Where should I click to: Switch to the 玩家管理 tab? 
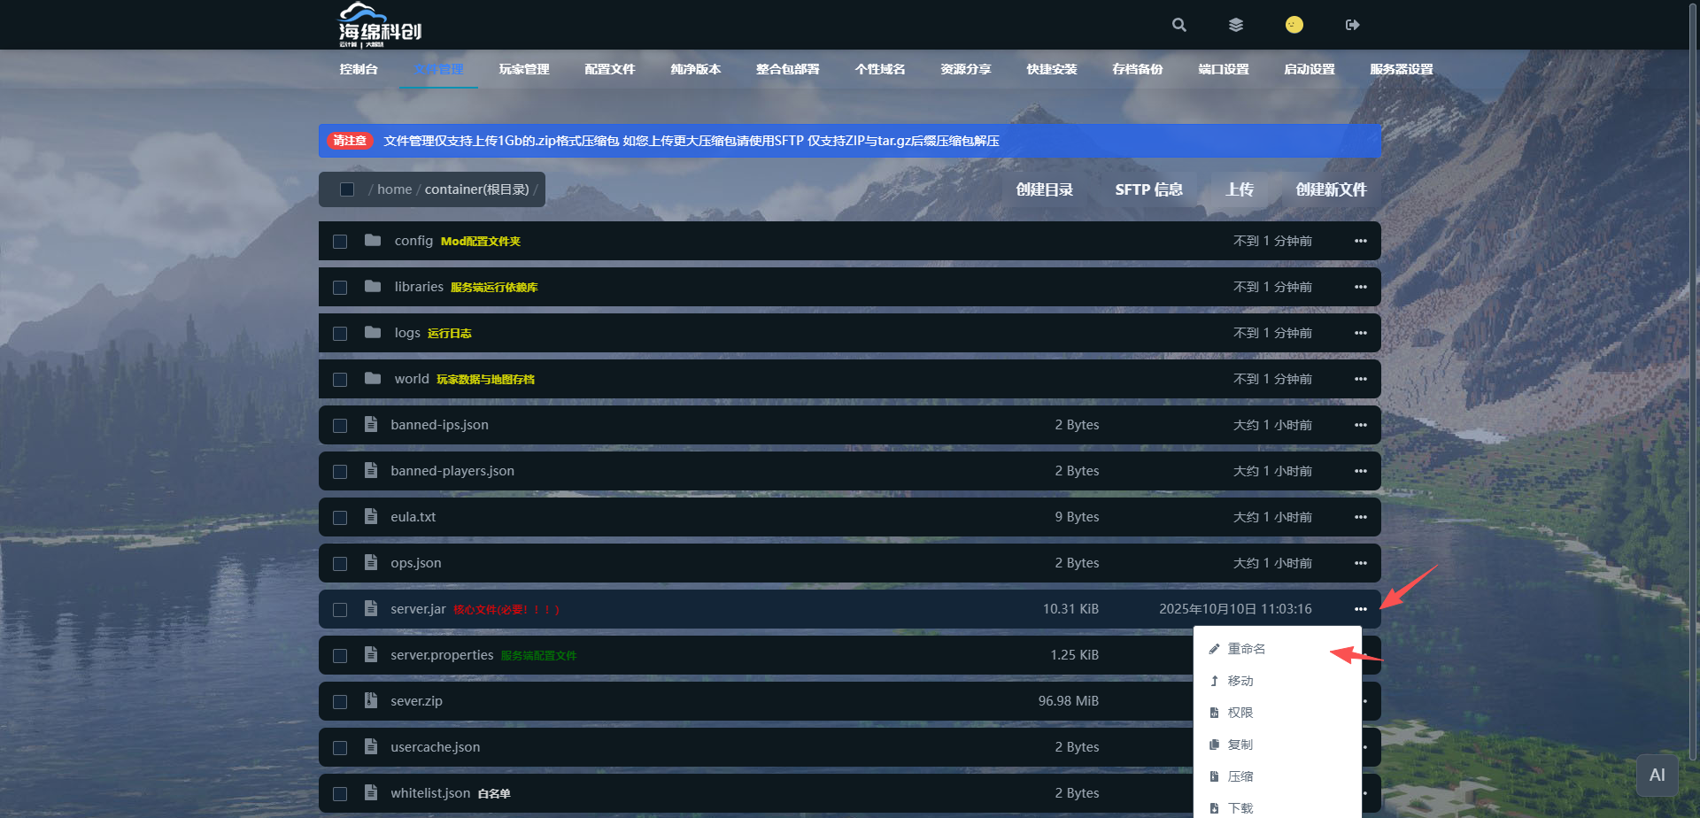524,69
